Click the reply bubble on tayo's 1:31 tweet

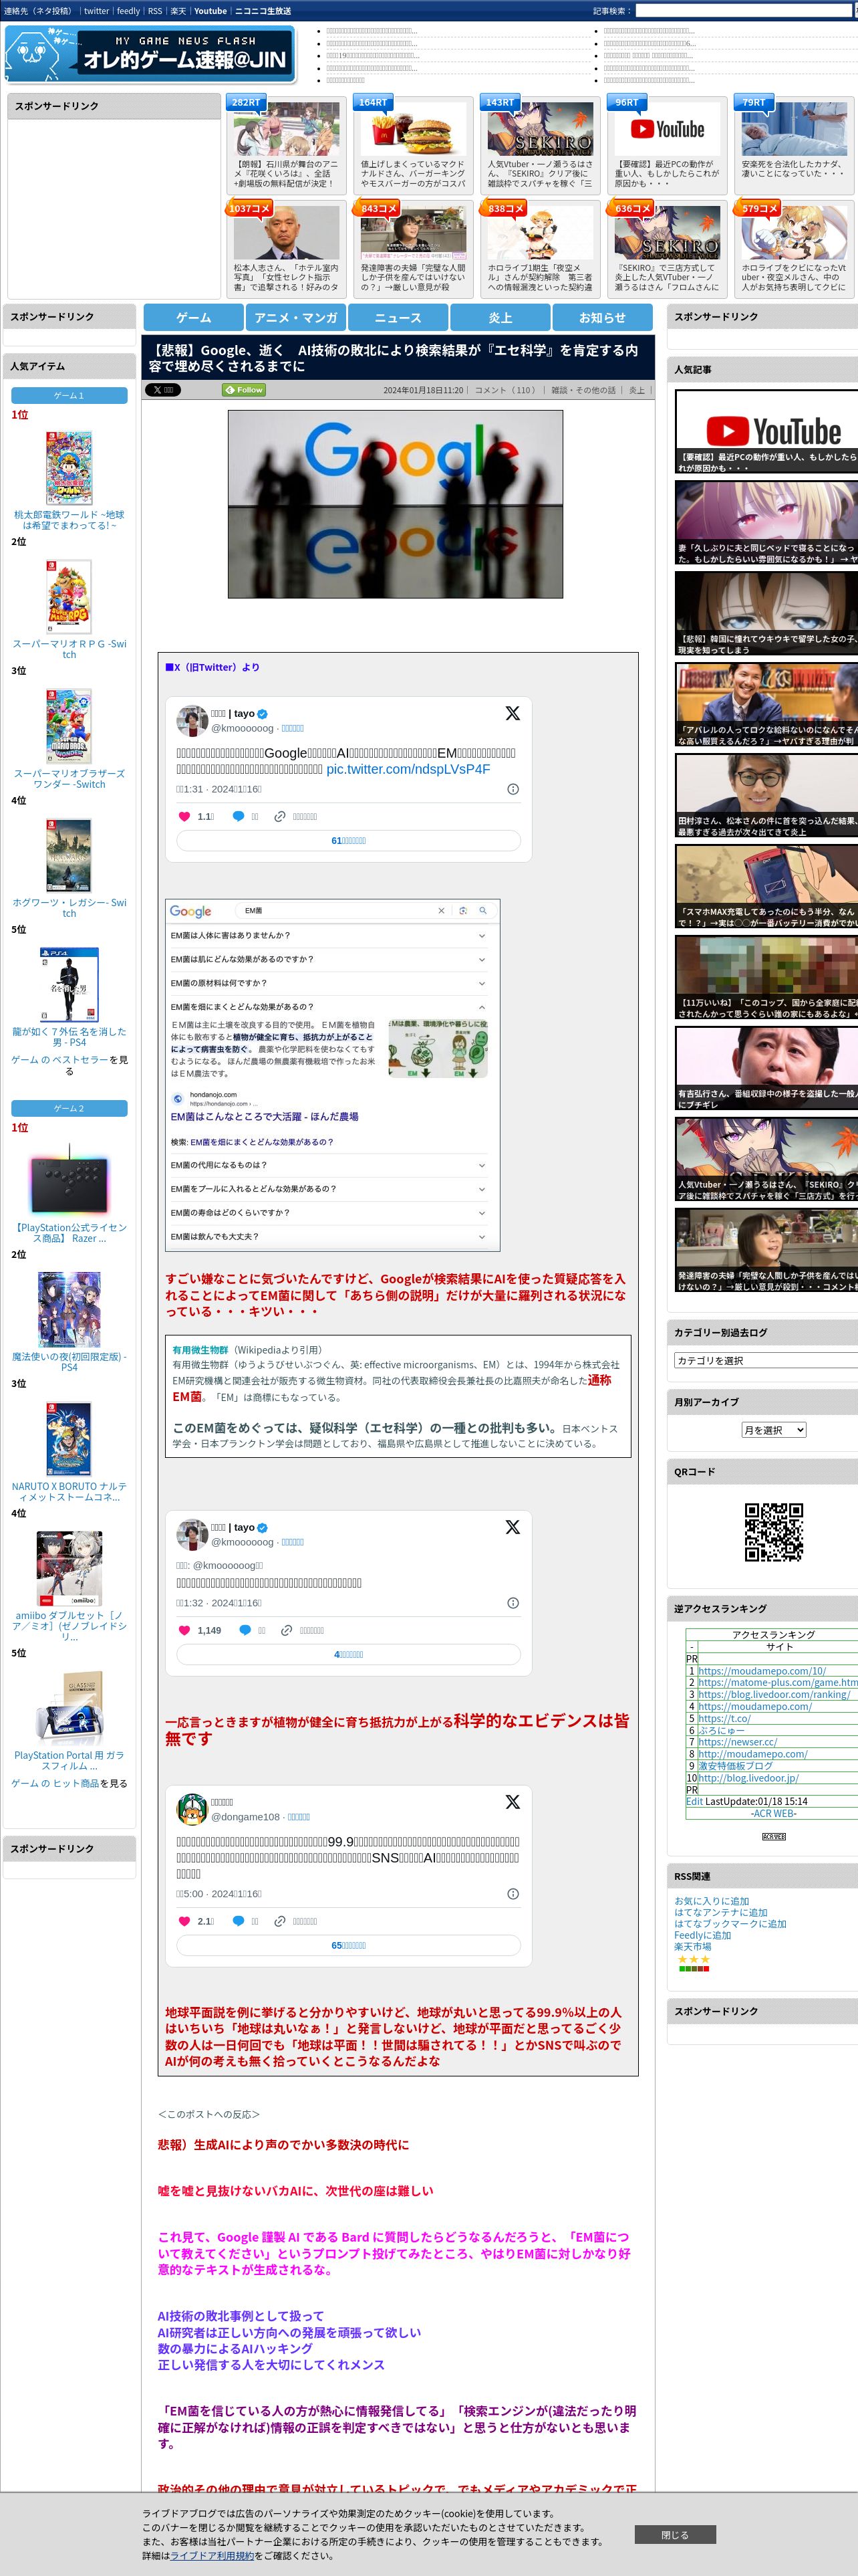click(238, 816)
